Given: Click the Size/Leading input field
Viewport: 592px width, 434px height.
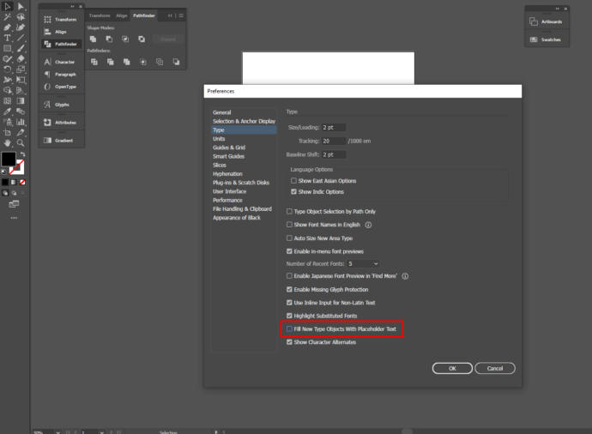Looking at the screenshot, I should click(x=334, y=128).
